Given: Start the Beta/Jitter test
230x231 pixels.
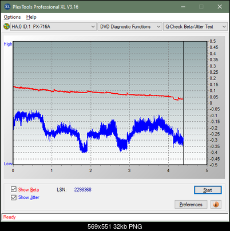Looking at the screenshot, I should coord(208,190).
